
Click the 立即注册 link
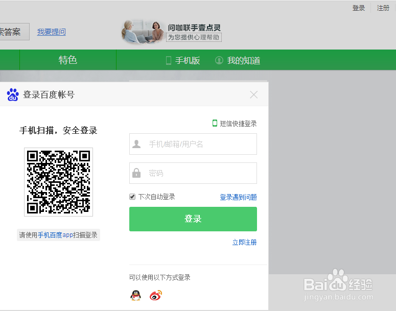[x=244, y=243]
